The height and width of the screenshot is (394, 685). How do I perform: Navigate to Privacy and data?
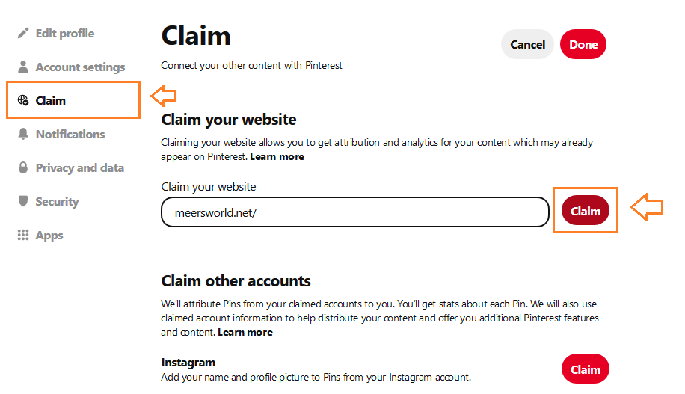click(x=79, y=168)
